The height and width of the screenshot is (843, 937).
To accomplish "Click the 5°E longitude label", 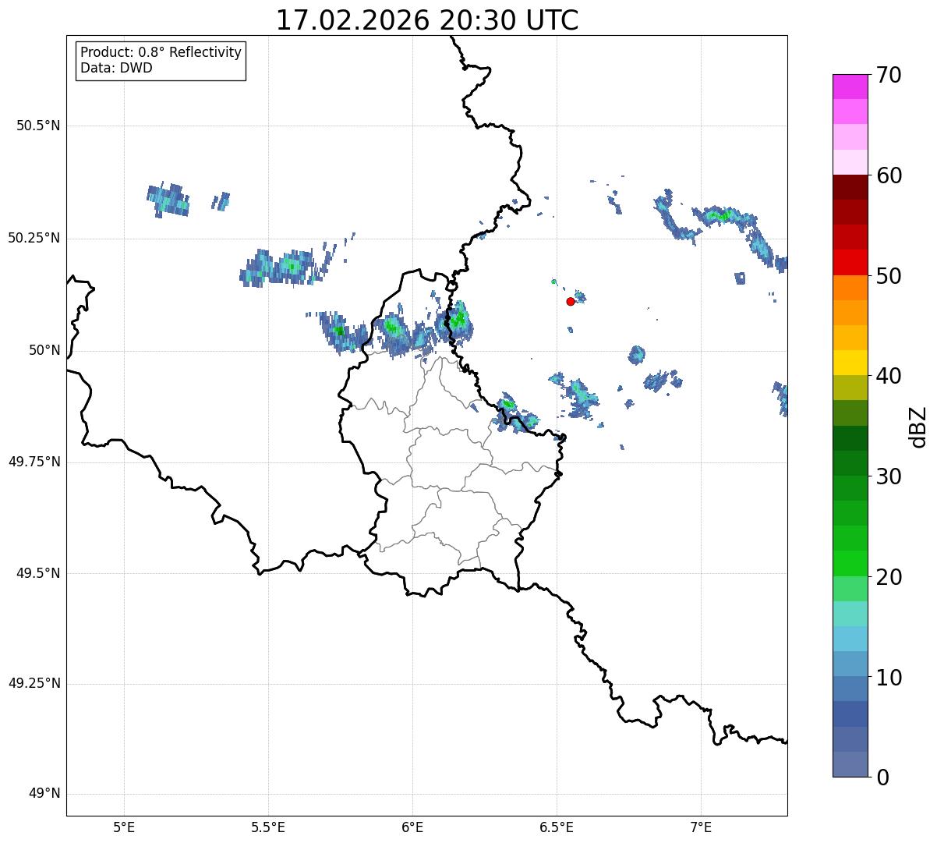I will click(124, 827).
